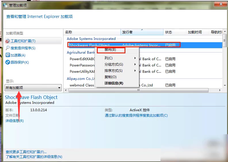
Task: Open the 所有加载项 display dropdown
Action: [33, 88]
